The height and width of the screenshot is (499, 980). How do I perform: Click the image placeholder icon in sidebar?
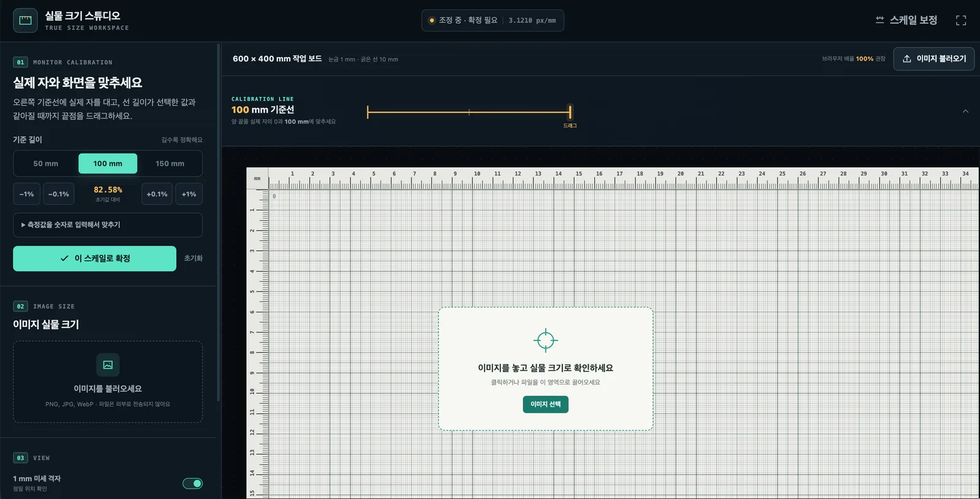[108, 365]
